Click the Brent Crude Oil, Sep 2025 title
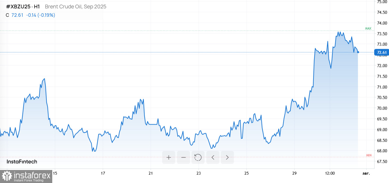This screenshot has width=389, height=183. tap(75, 7)
